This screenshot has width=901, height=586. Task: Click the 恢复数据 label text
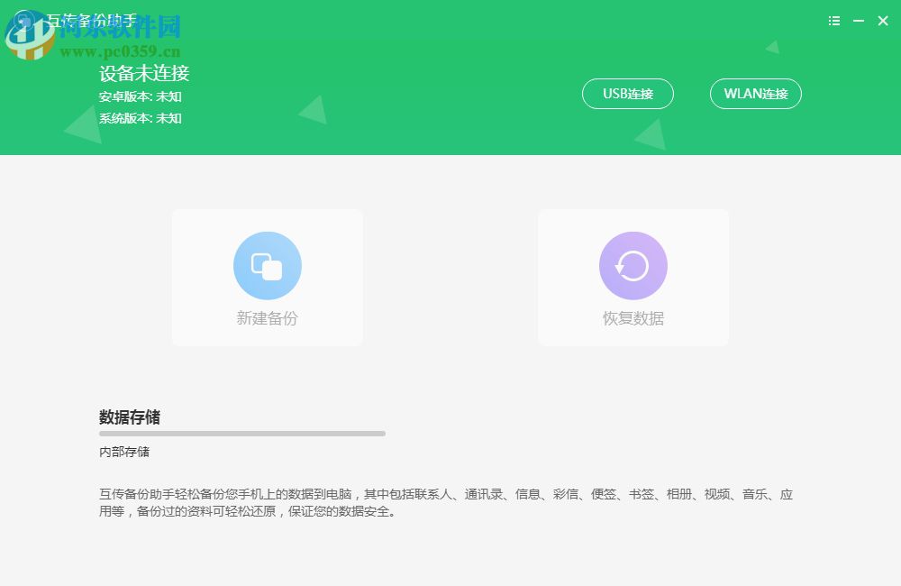click(x=633, y=318)
